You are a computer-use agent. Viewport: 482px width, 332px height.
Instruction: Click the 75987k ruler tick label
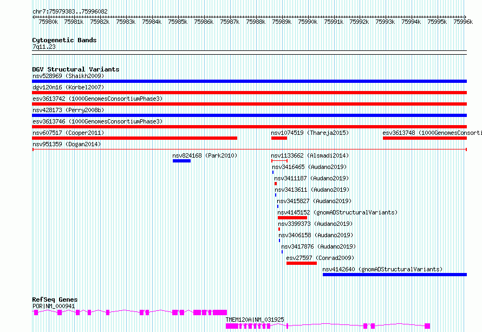pyautogui.click(x=230, y=22)
